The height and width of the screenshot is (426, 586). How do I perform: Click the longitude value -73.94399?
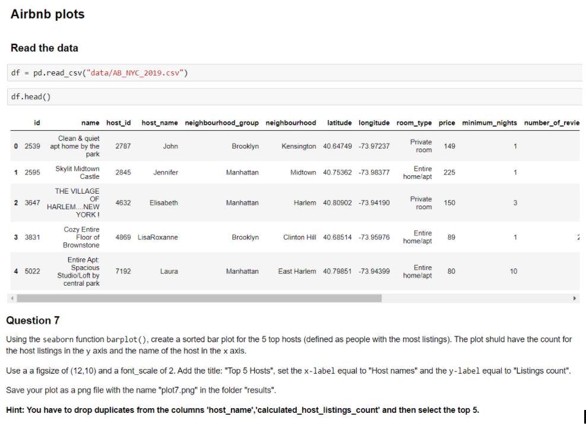[x=374, y=271]
